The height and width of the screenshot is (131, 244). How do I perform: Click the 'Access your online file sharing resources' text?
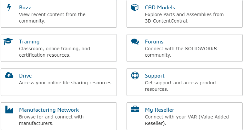66,83
